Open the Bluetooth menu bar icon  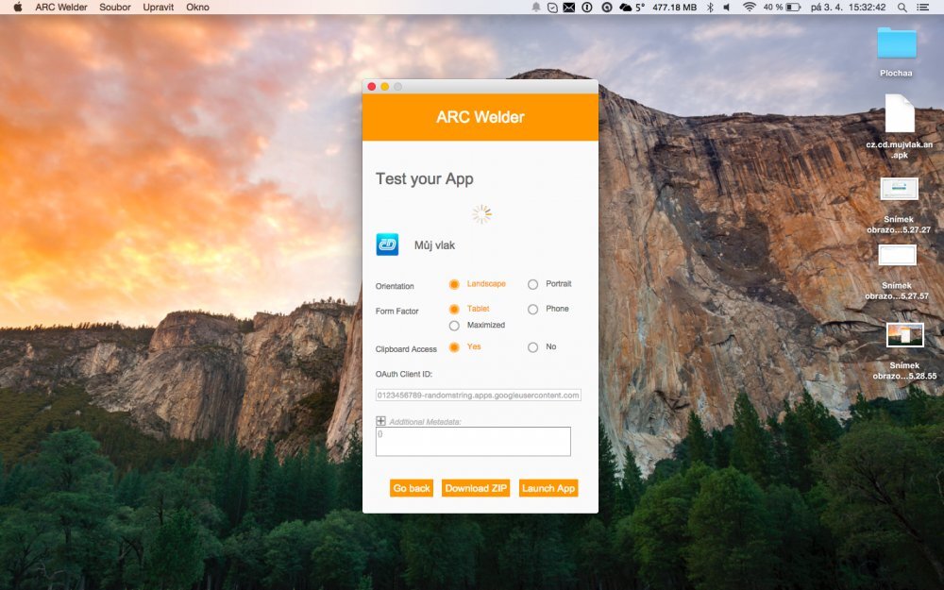coord(710,7)
